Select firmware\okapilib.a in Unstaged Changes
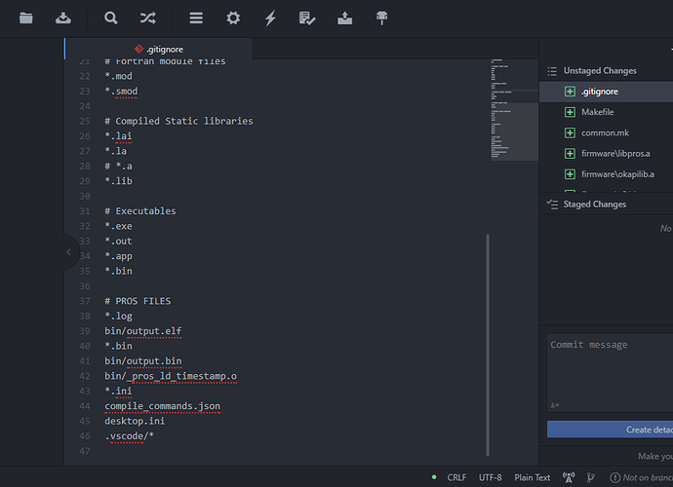Image resolution: width=673 pixels, height=487 pixels. click(606, 174)
